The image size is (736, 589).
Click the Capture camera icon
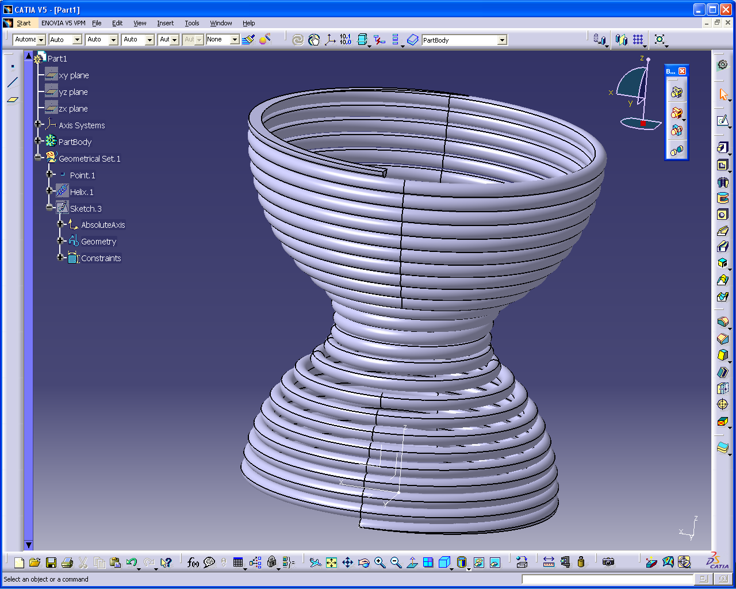pyautogui.click(x=608, y=562)
